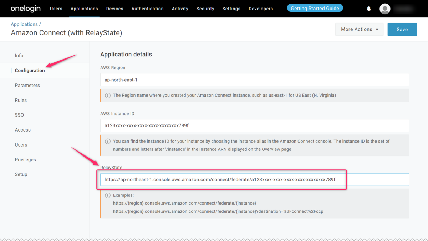
Task: Open the Authentication menu
Action: [147, 9]
